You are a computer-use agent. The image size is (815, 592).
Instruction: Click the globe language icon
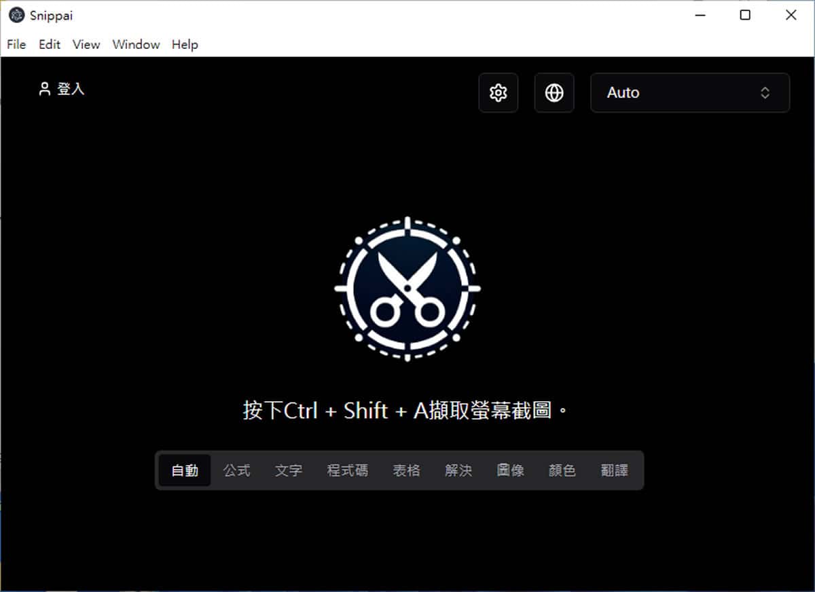(x=554, y=92)
